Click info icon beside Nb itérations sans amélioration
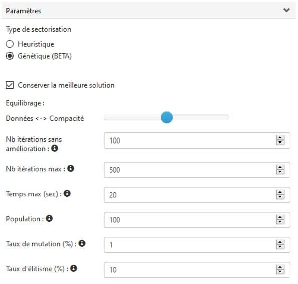The height and width of the screenshot is (284, 298). (x=55, y=148)
